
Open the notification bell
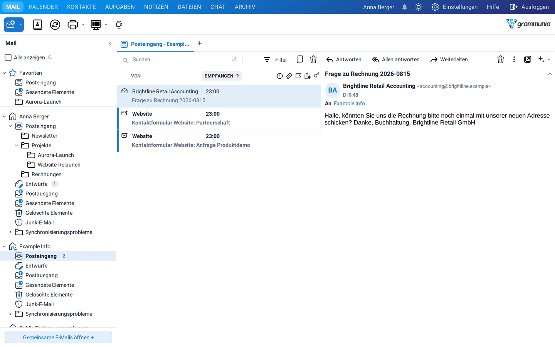[x=404, y=7]
